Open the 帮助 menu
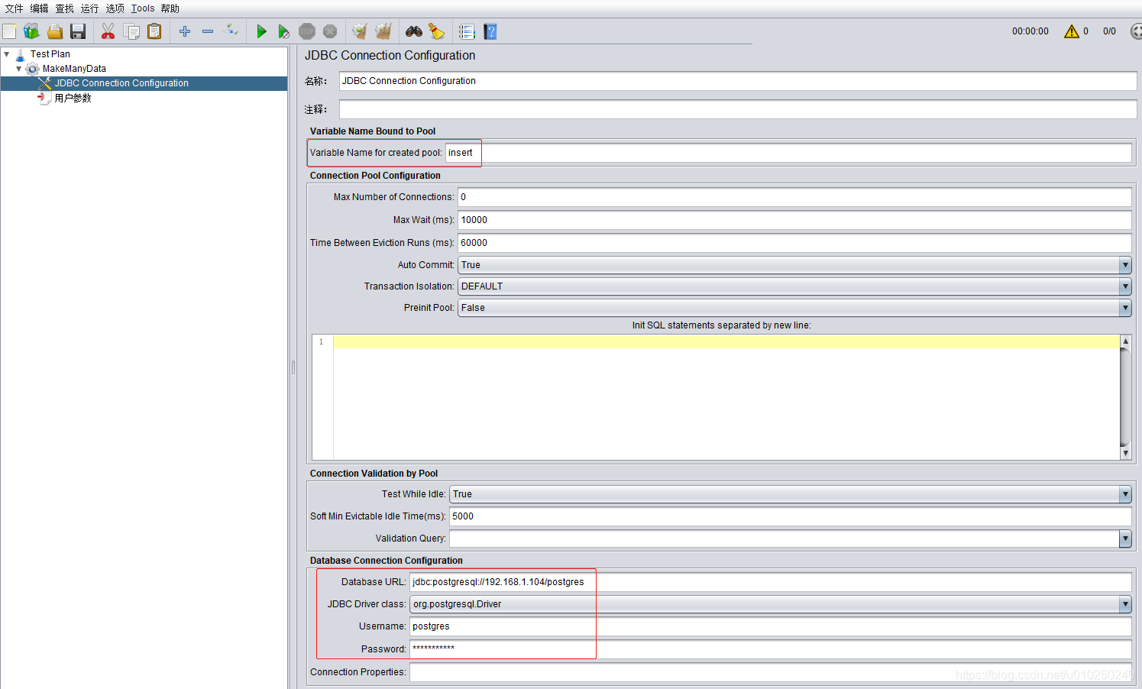The height and width of the screenshot is (689, 1142). [170, 8]
